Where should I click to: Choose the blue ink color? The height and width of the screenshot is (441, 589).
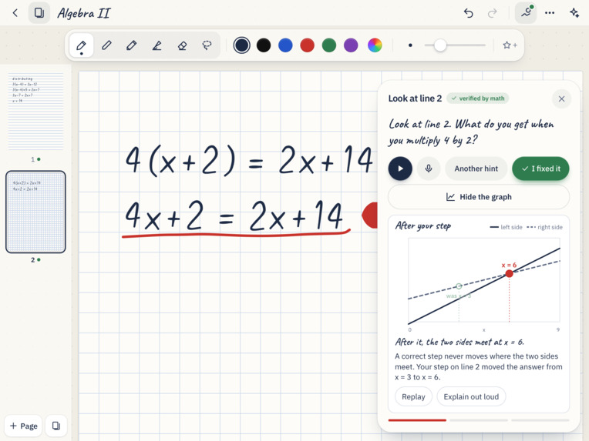[x=285, y=45]
